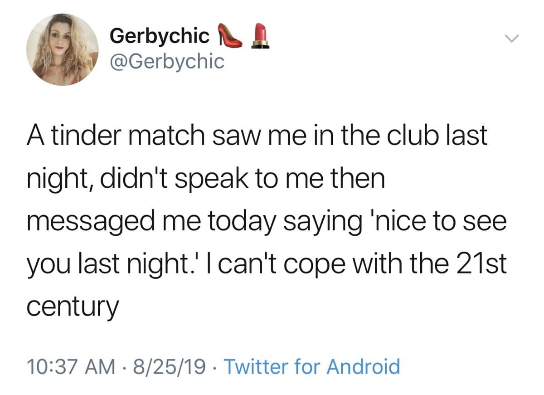Click the Gerbychic display name
The image size is (544, 395).
[x=160, y=36]
